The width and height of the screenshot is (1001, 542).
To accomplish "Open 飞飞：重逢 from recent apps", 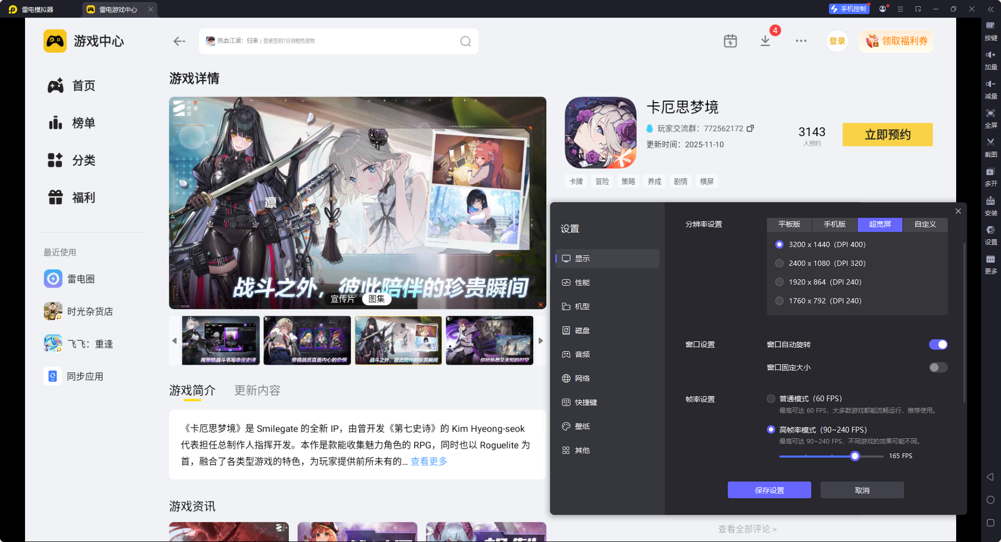I will [78, 344].
